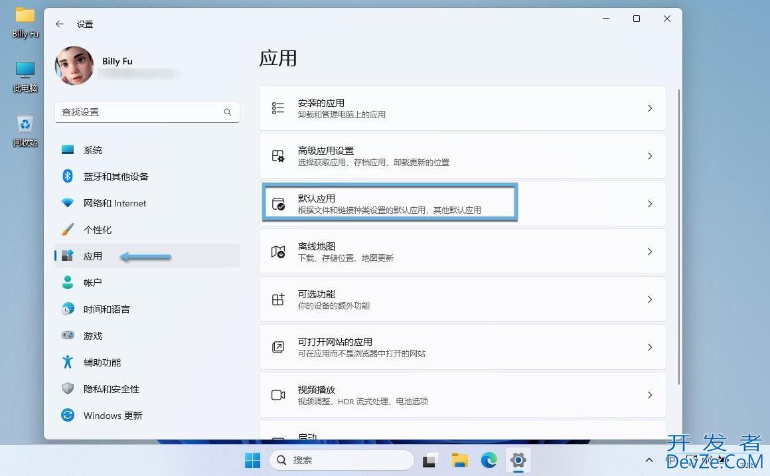The image size is (770, 476).
Task: Click the Billy Fu profile avatar
Action: click(74, 65)
